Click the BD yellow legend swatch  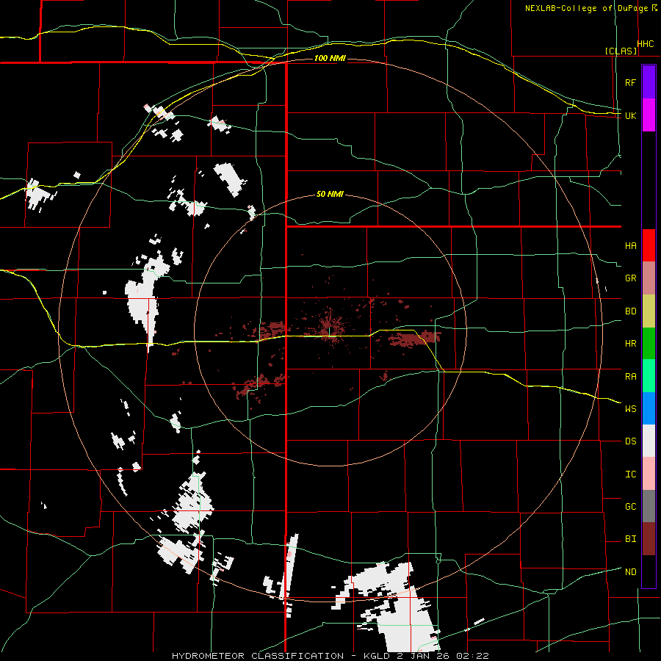tap(649, 311)
